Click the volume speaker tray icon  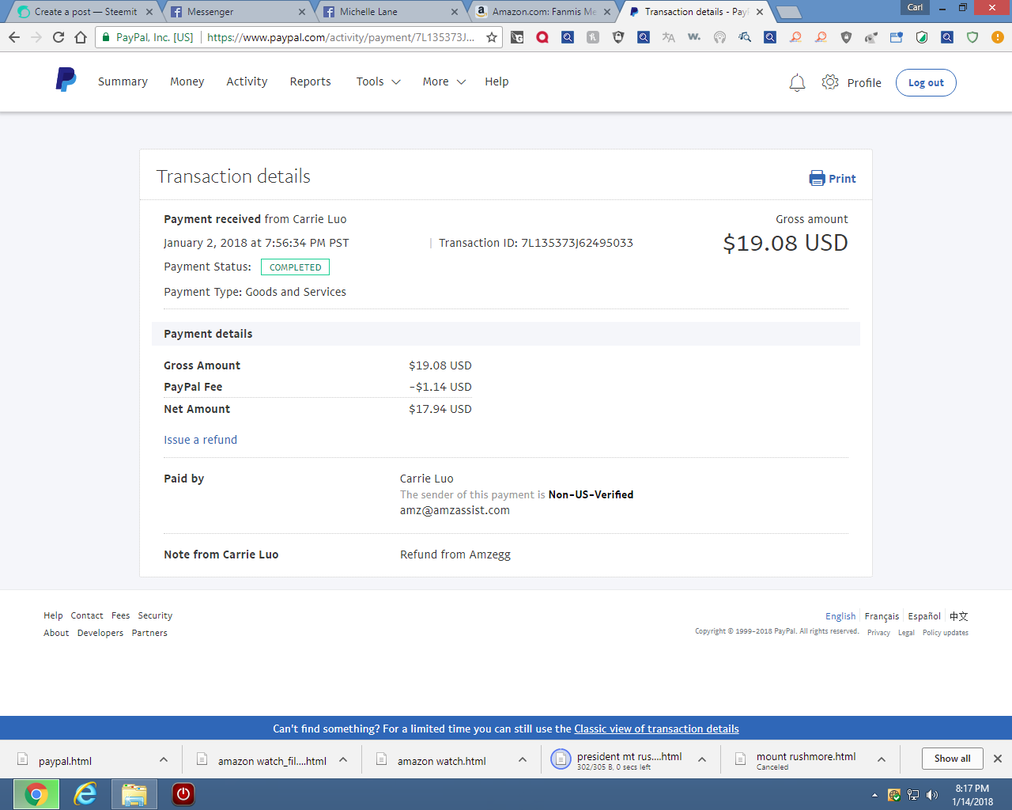(932, 795)
